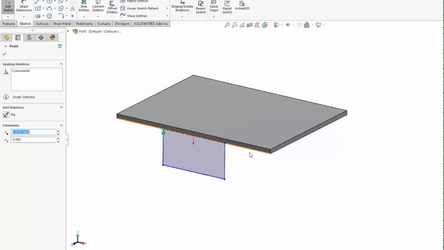Click the Y coordinate input field
444x250 pixels.
click(x=33, y=140)
